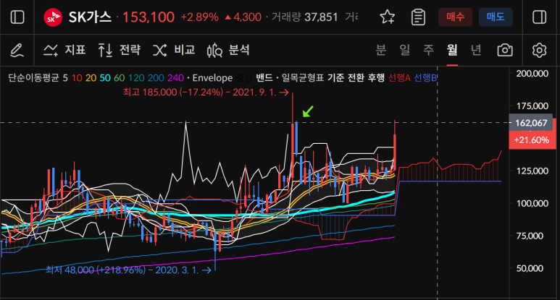
Task: Toggle Ichimoku 기준 base line
Action: [x=335, y=77]
